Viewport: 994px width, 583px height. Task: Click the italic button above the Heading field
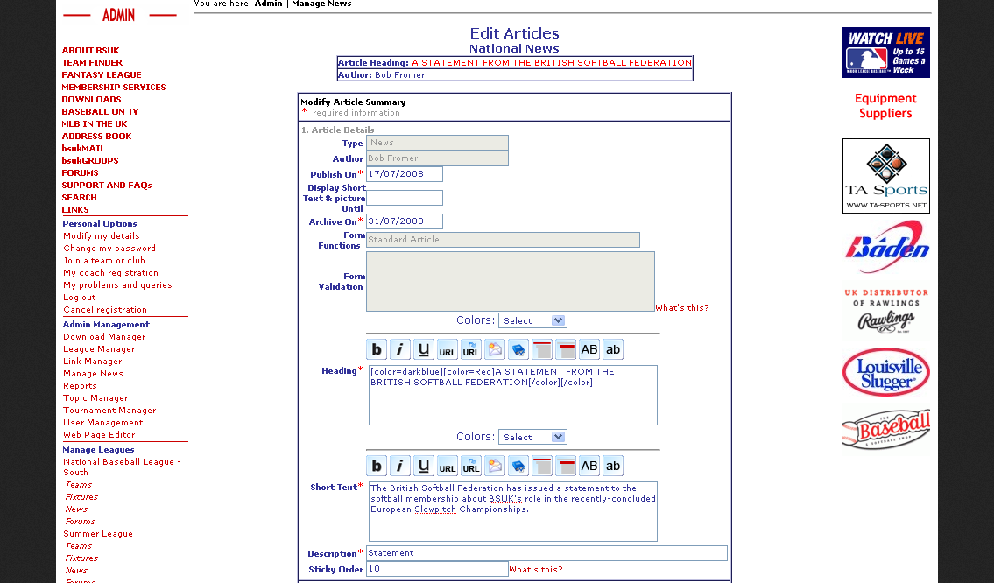coord(400,349)
